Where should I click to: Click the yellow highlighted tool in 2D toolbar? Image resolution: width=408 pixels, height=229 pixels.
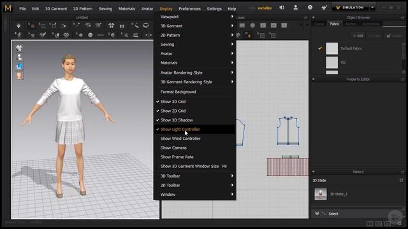248,35
